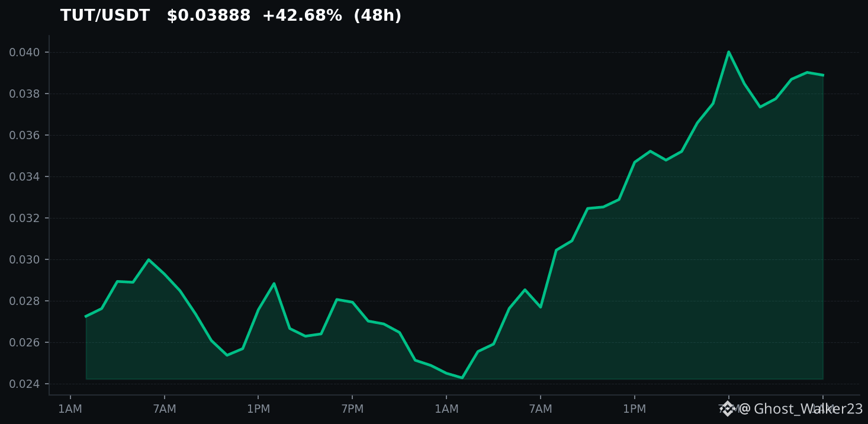Viewport: 868px width, 424px height.
Task: Click the 0.030 y-axis label
Action: [24, 260]
